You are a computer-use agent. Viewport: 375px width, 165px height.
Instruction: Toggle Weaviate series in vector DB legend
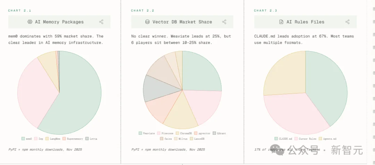140,133
